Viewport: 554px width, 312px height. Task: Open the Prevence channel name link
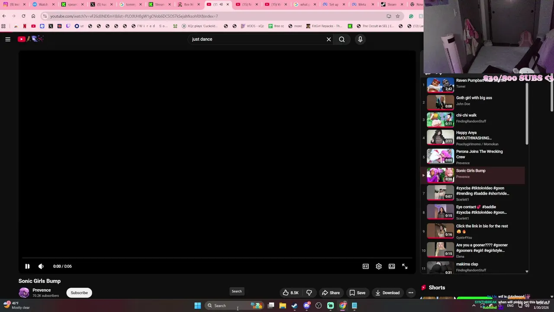pos(42,290)
